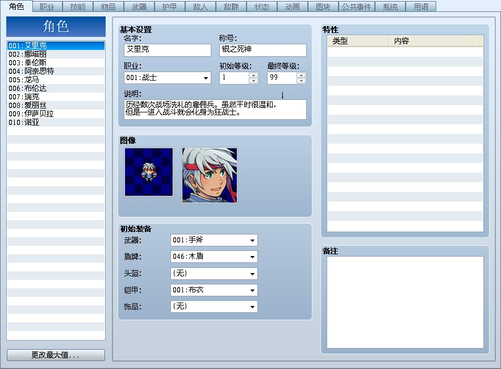Select actor 007:瑞克 in the list
501x369 pixels.
(x=56, y=97)
